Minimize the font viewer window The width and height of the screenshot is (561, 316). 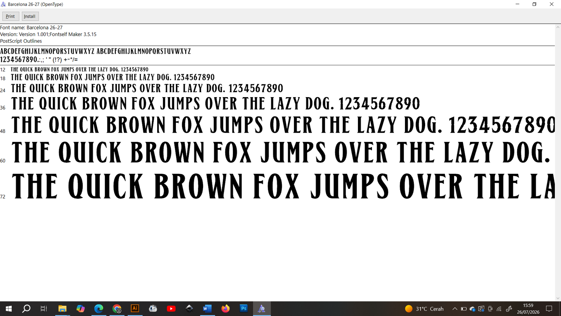[517, 4]
